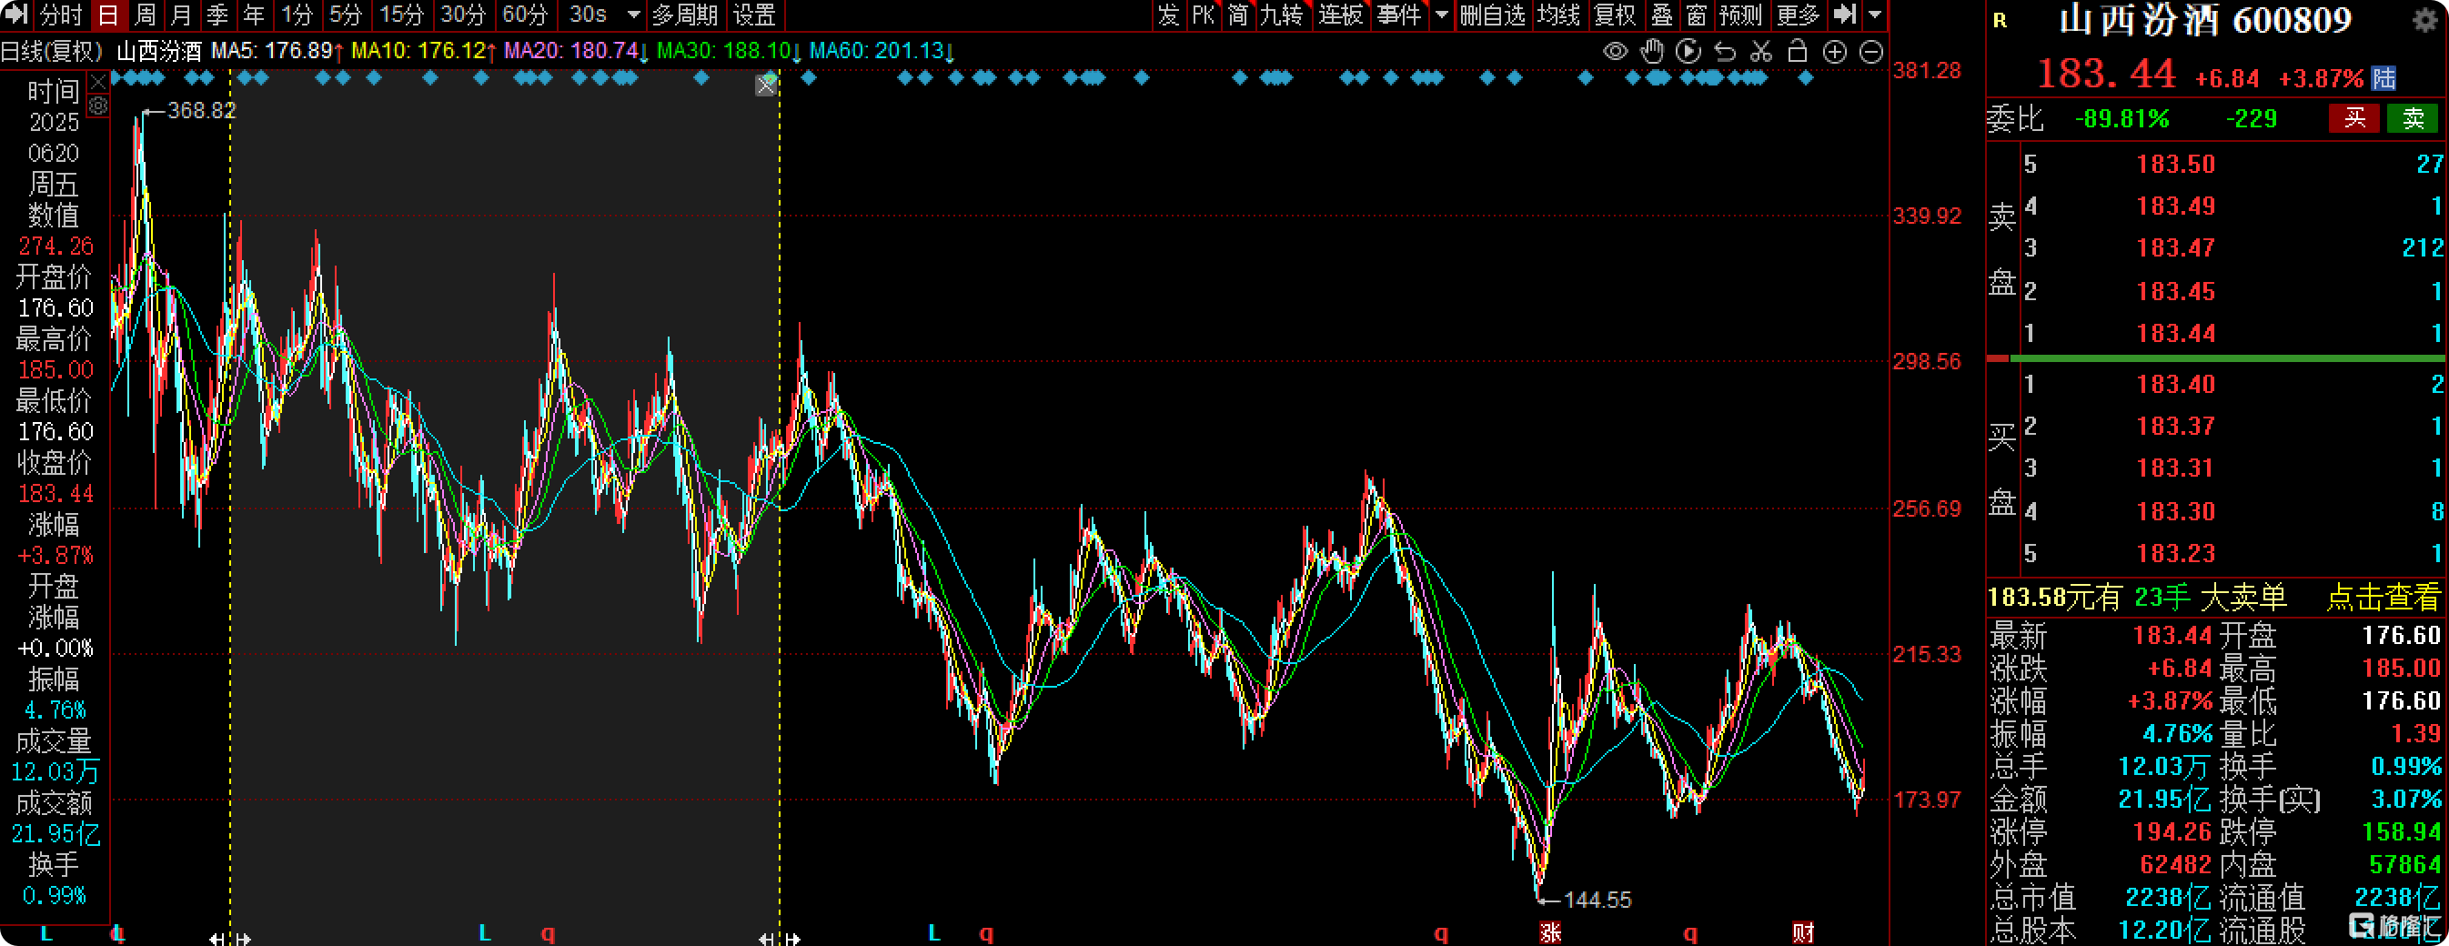Toggle the chart lock icon

pyautogui.click(x=1797, y=51)
